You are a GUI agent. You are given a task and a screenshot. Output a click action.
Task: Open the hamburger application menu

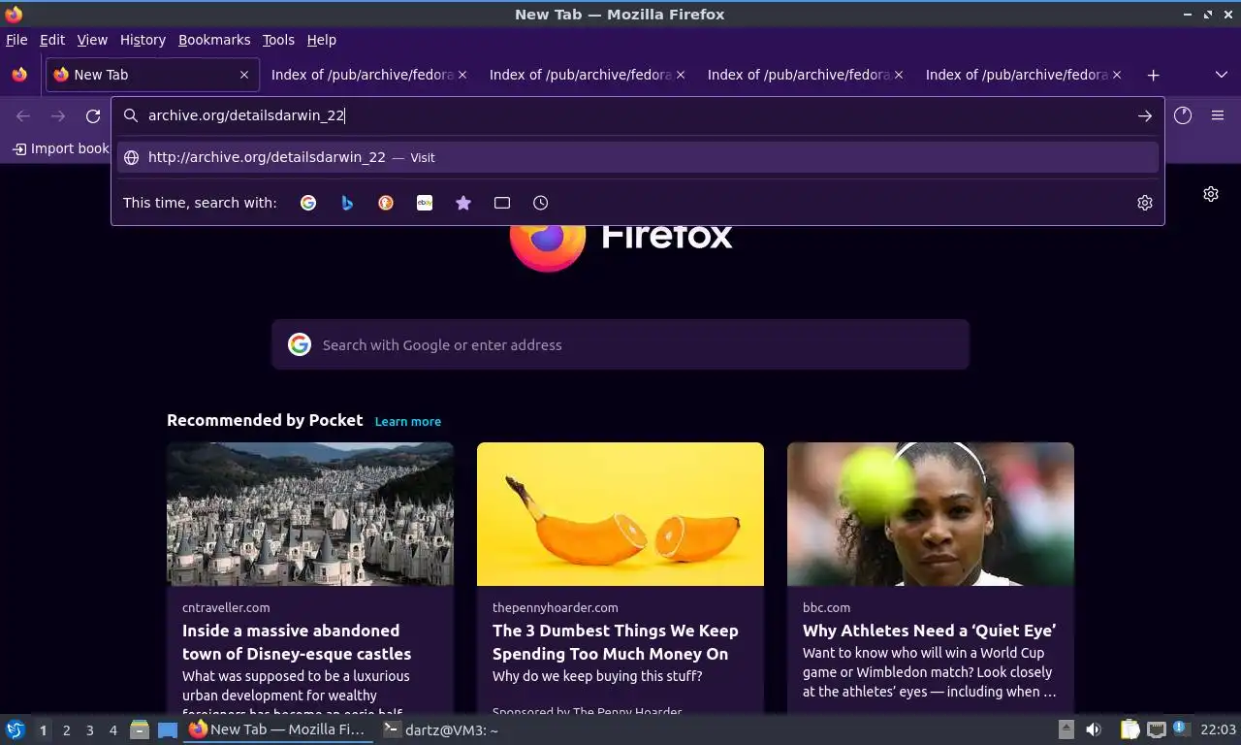(1218, 115)
